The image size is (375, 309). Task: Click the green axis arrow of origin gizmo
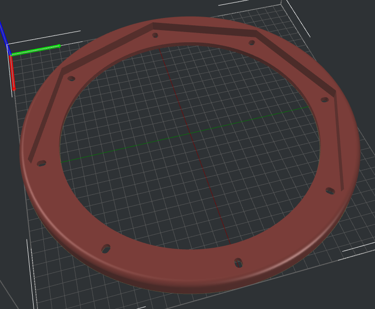coord(36,50)
